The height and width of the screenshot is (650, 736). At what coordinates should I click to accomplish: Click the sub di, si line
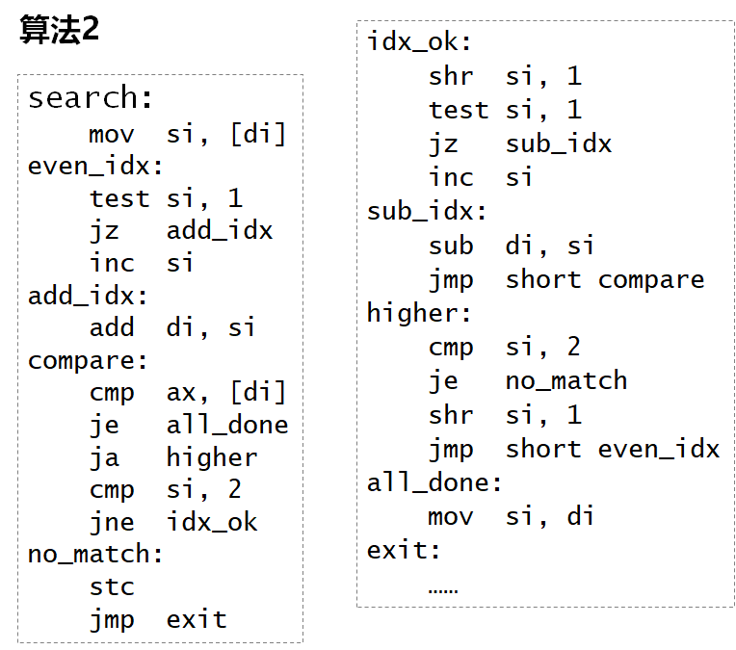[x=512, y=246]
